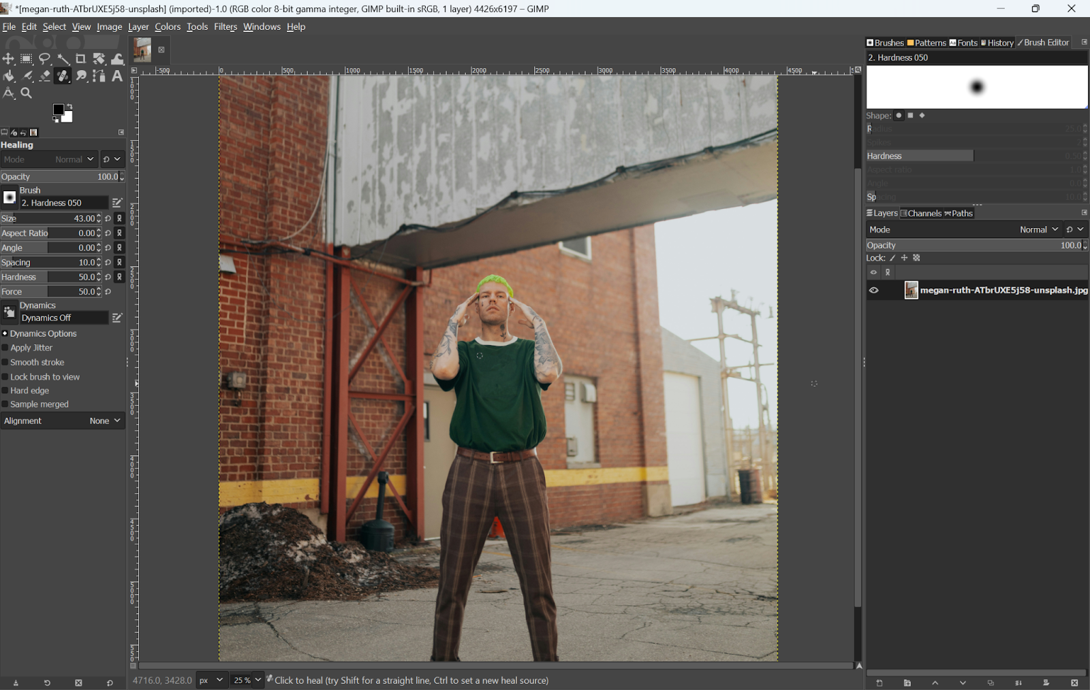Select the Unified Transform tool
The image size is (1090, 690).
coord(99,59)
